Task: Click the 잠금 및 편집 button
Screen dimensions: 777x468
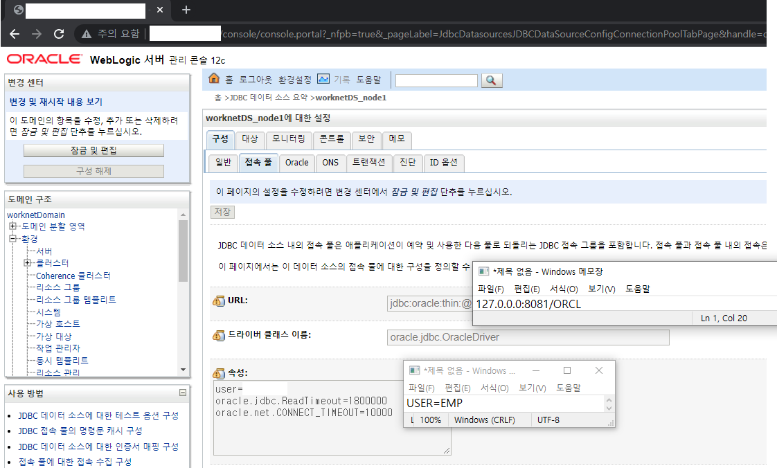Action: coord(93,150)
